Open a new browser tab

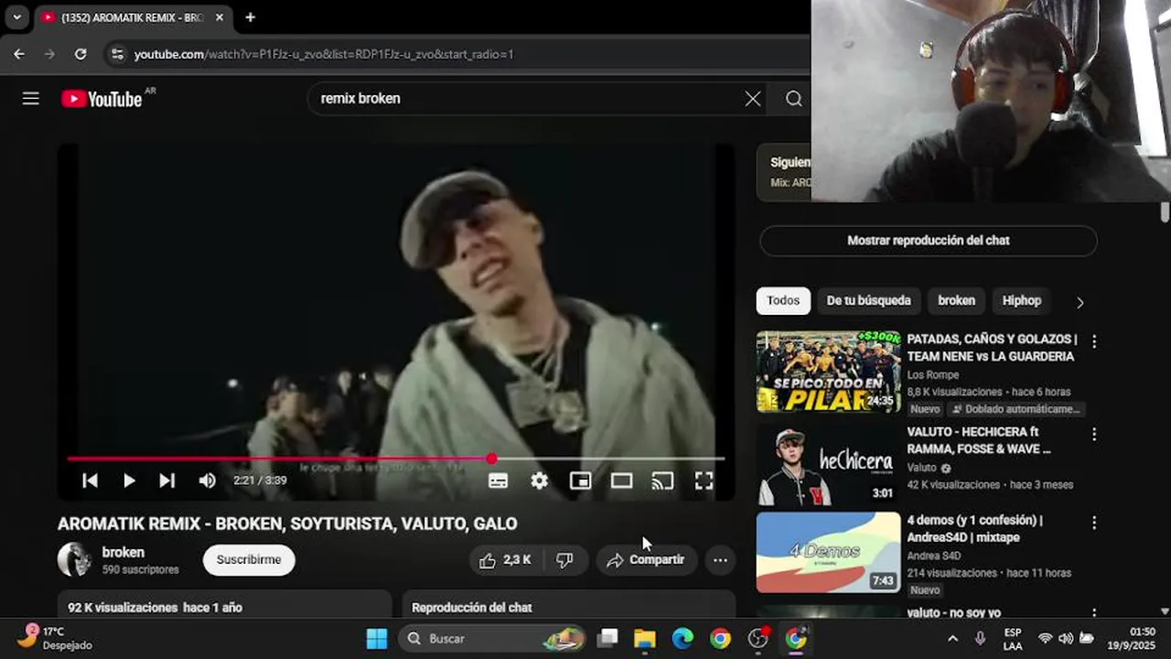pyautogui.click(x=250, y=17)
